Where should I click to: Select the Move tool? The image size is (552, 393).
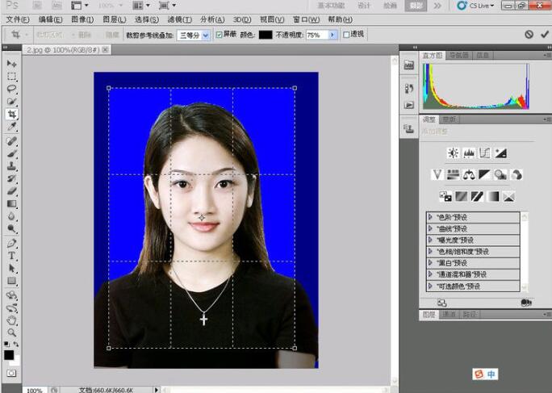click(x=12, y=63)
